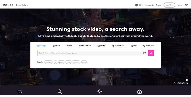Click the See what's playing link
Screen dimensions: 191x97
pos(181,83)
